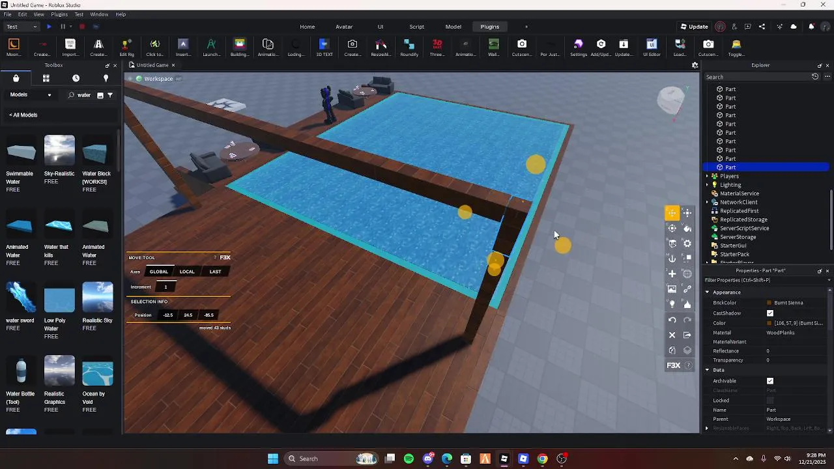Expand the Lighting service
This screenshot has width=834, height=469.
coord(707,185)
